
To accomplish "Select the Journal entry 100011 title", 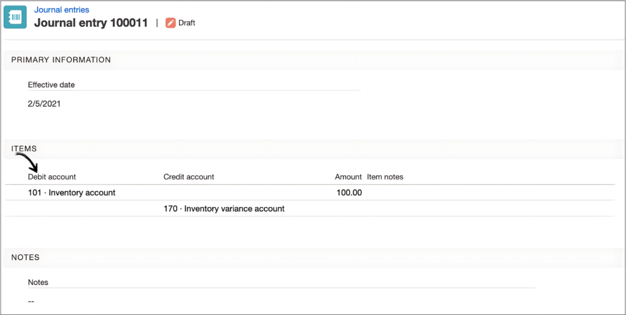I will point(91,23).
